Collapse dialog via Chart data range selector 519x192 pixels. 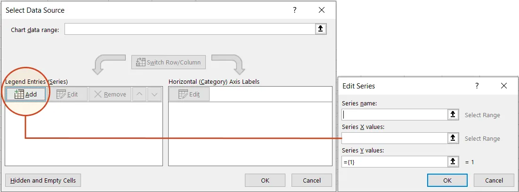[x=320, y=29]
